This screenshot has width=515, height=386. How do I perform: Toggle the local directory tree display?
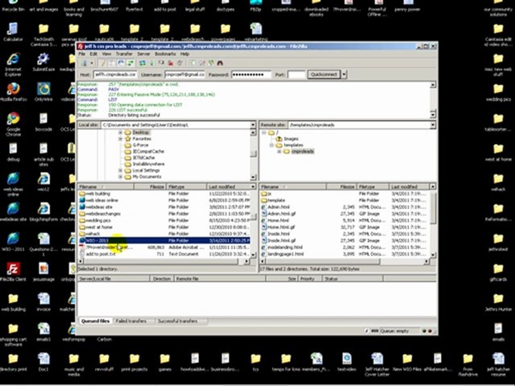point(112,63)
